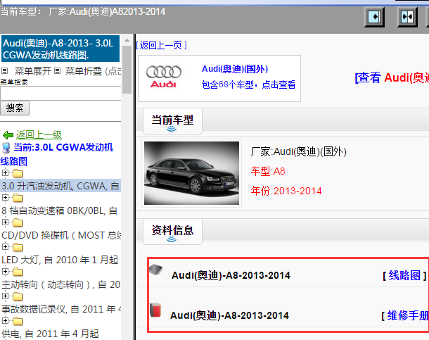Open folder icon above 3.0 升汽油发动机
The width and height of the screenshot is (429, 340).
click(x=18, y=173)
